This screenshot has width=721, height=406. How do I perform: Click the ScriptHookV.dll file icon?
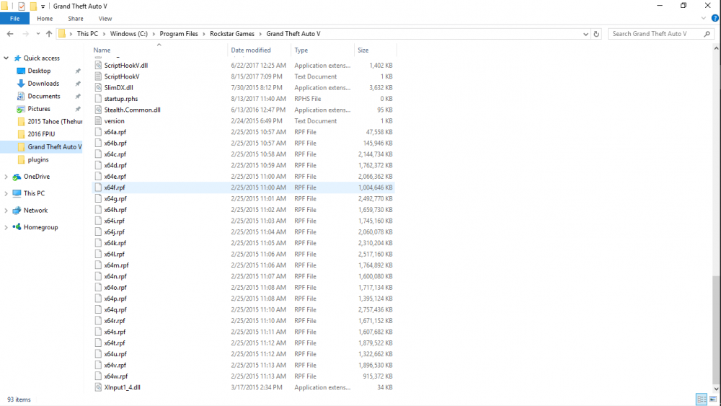pyautogui.click(x=98, y=66)
